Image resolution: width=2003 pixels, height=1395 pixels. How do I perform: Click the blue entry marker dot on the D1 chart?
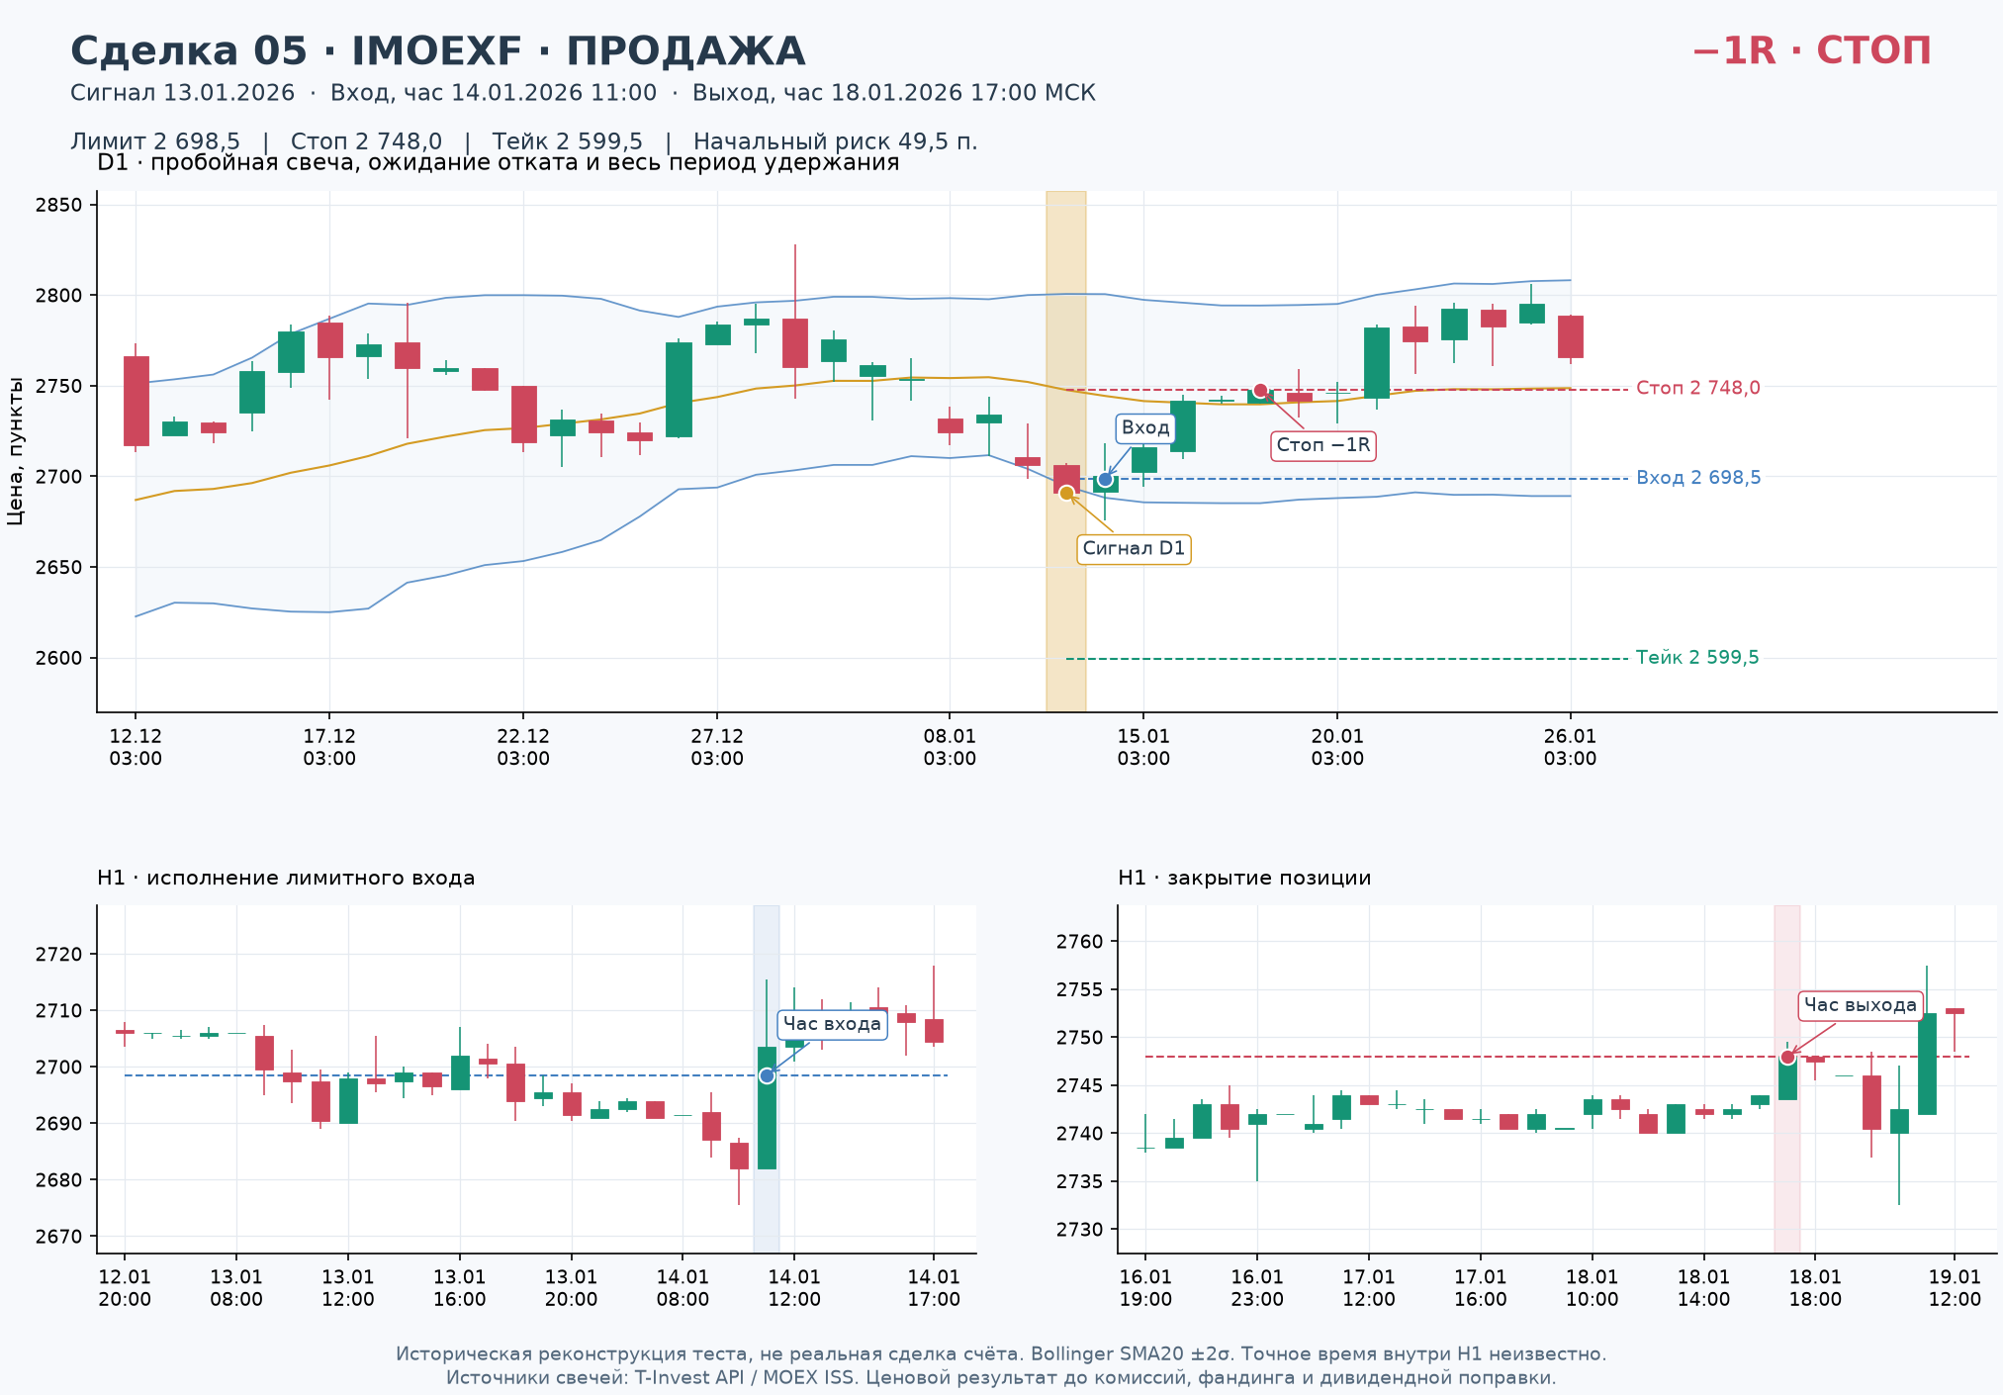(1105, 479)
